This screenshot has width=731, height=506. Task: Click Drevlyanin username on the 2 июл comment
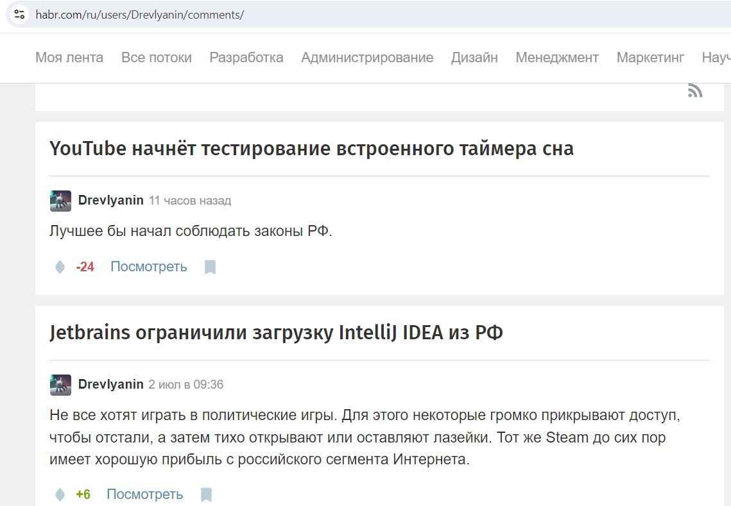click(x=111, y=384)
